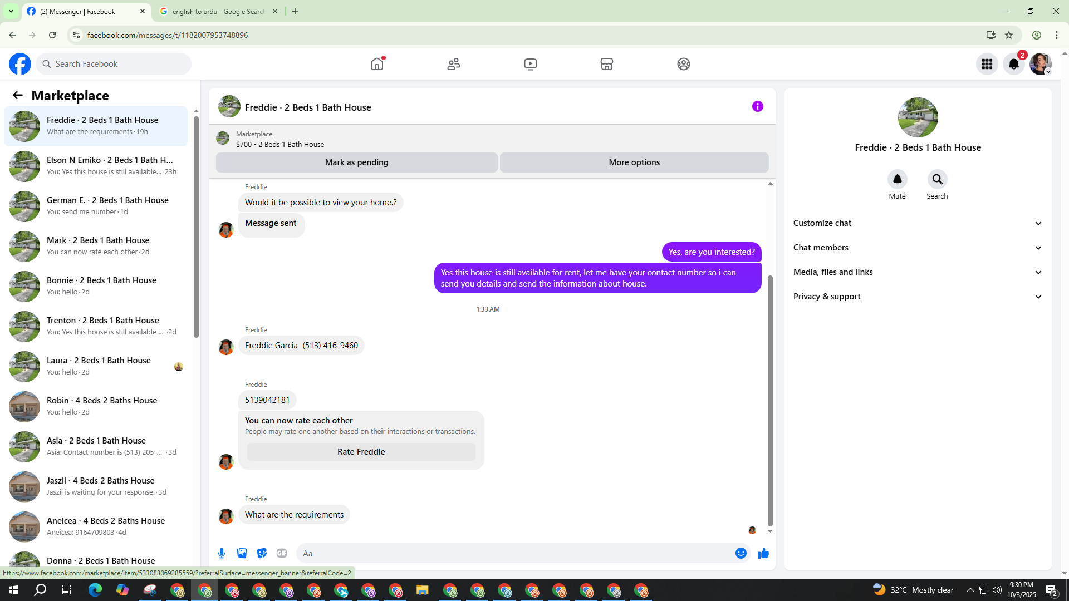
Task: Open the account profile picture menu
Action: click(x=1041, y=64)
